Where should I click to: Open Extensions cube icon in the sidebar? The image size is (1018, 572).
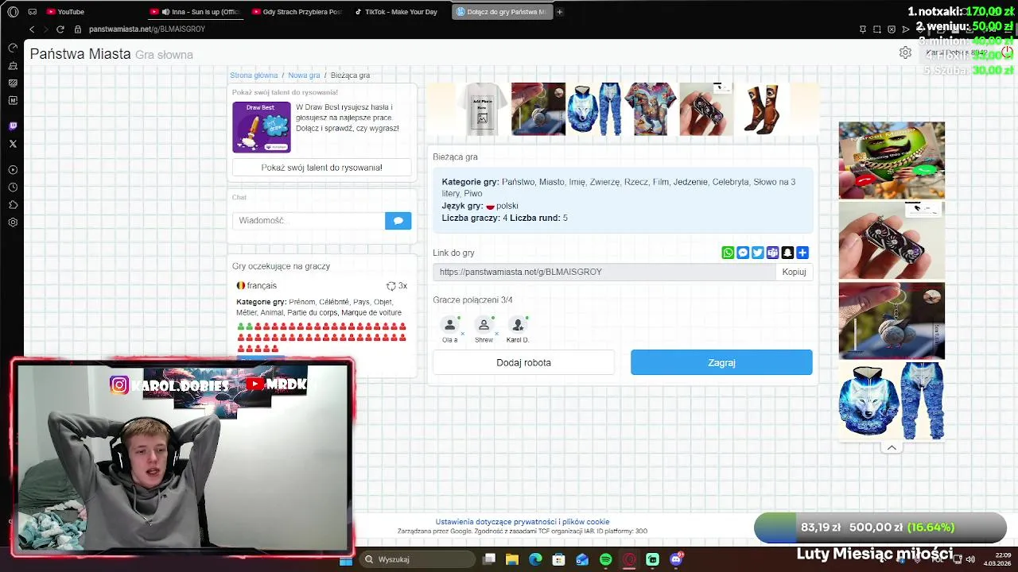tap(13, 205)
